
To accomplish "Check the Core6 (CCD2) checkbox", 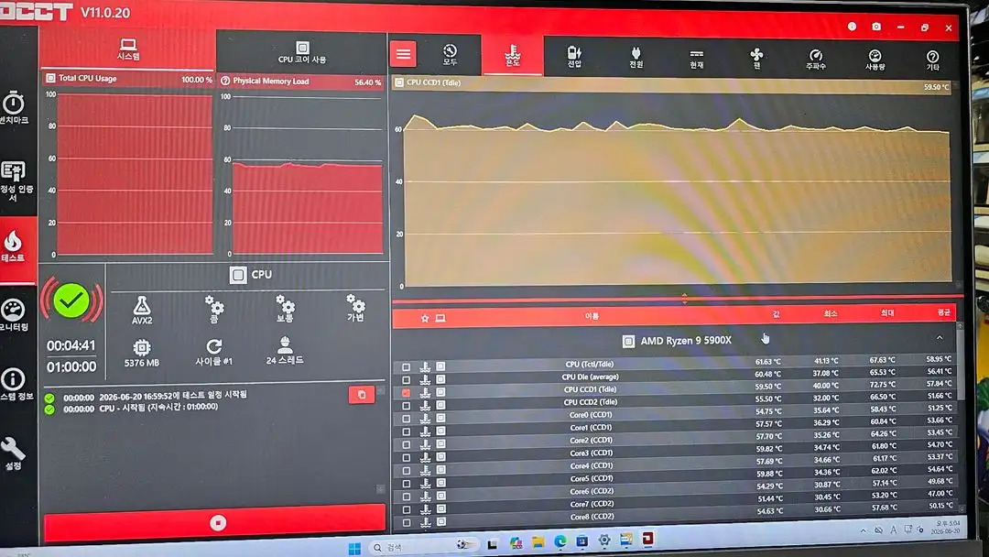I will (x=407, y=497).
